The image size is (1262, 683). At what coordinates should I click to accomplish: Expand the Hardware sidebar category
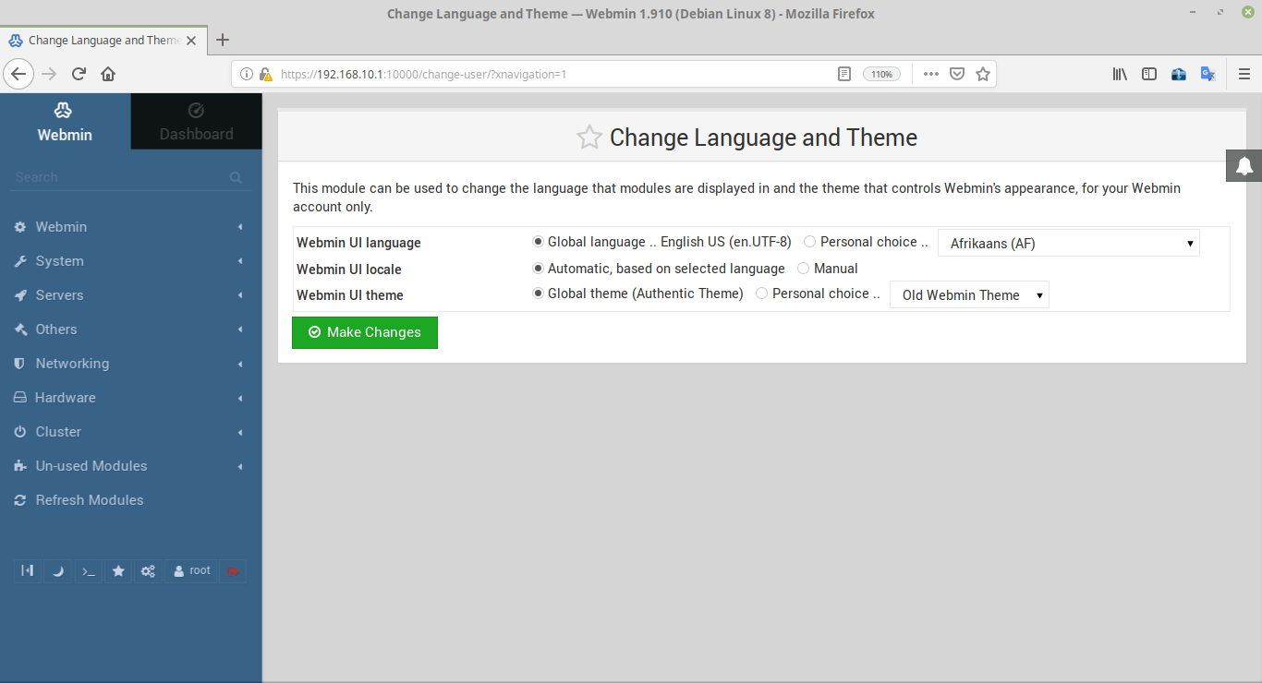pos(131,398)
